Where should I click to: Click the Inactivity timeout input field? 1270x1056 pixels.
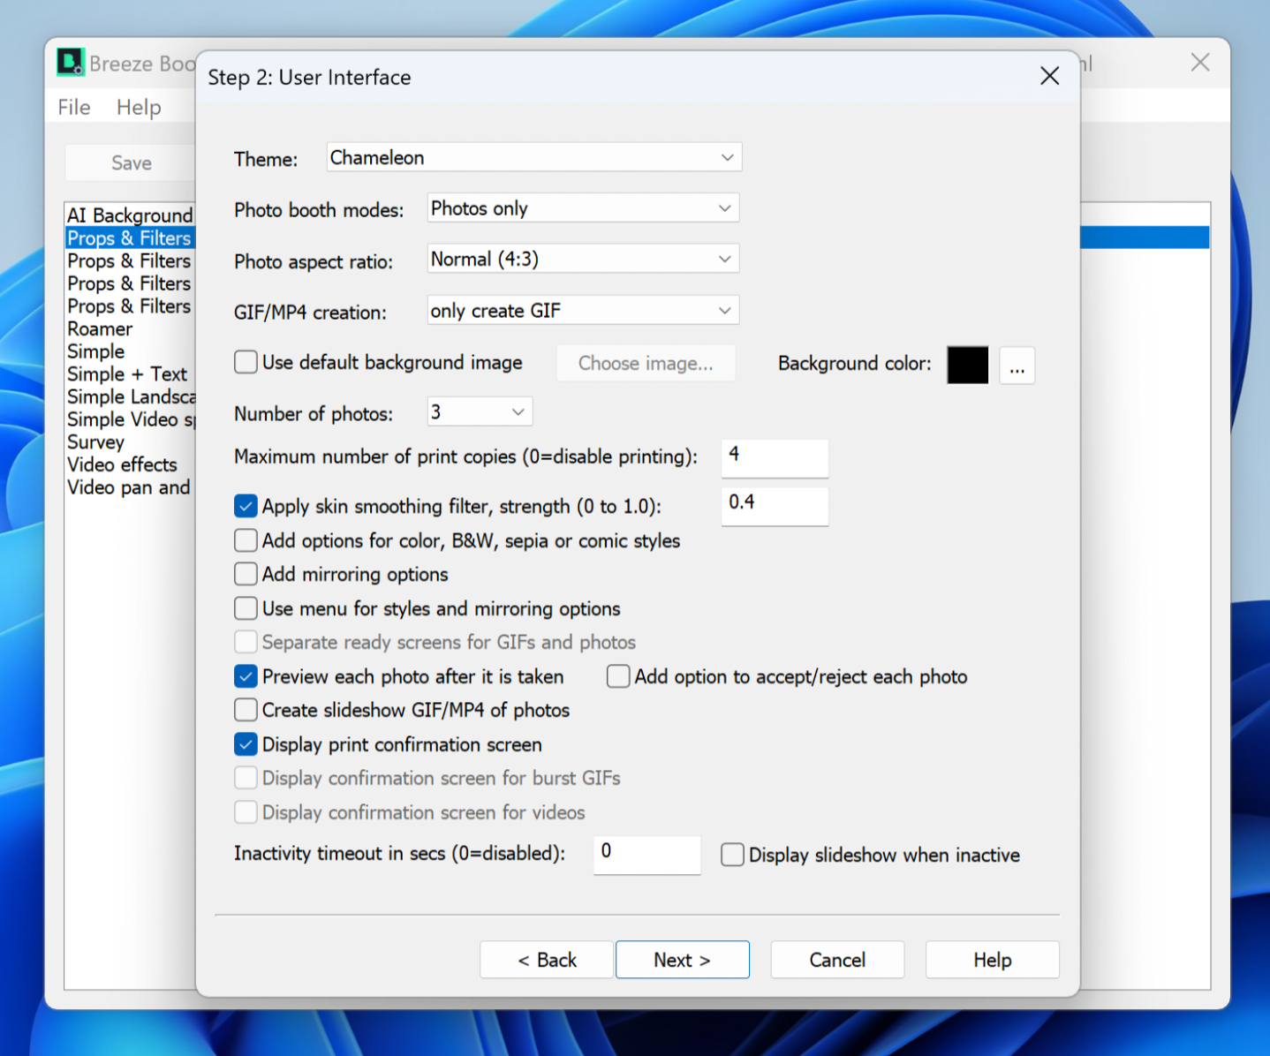pyautogui.click(x=646, y=854)
